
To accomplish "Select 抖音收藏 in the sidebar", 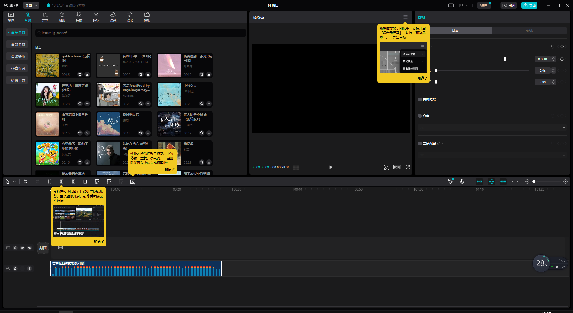I will click(17, 68).
